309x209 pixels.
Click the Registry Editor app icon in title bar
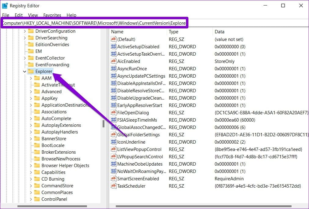(5, 5)
